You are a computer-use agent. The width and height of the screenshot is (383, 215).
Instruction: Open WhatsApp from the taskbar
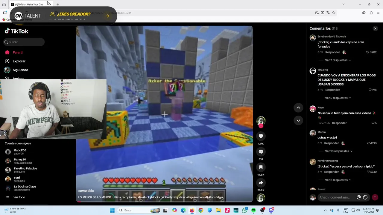(245, 210)
